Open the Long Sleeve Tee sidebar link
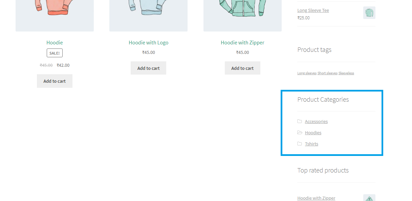Image resolution: width=412 pixels, height=201 pixels. pos(313,10)
